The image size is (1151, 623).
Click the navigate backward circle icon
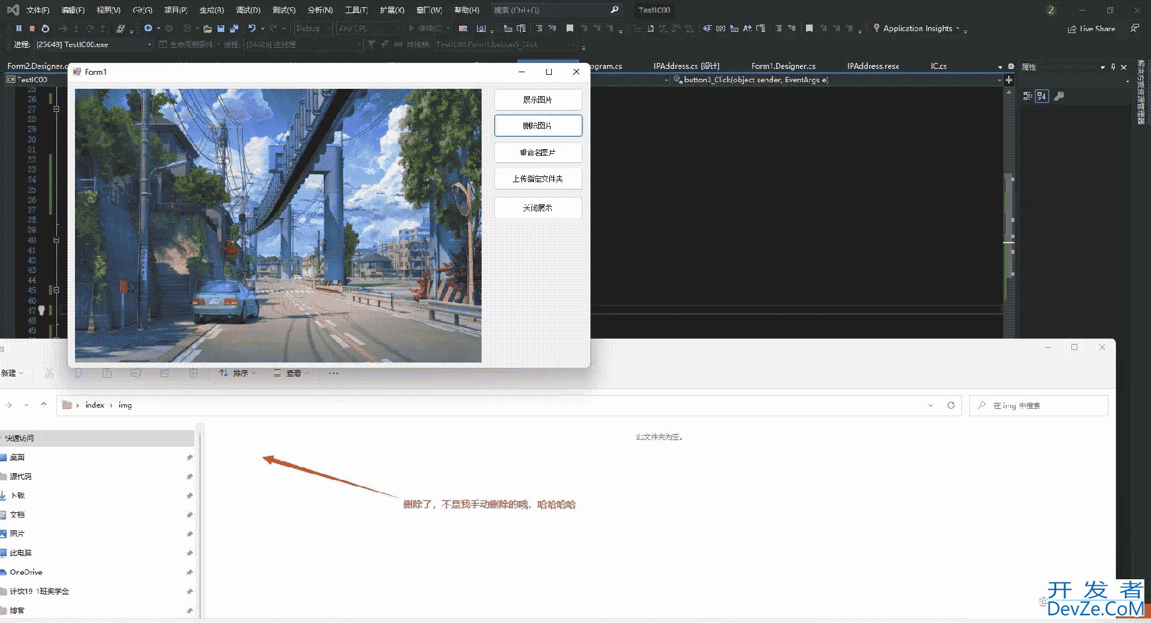click(149, 28)
